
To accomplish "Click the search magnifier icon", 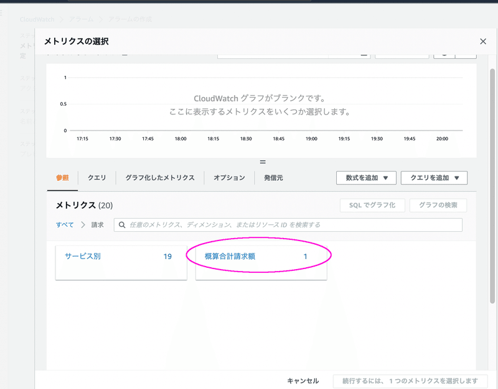I will pyautogui.click(x=122, y=225).
